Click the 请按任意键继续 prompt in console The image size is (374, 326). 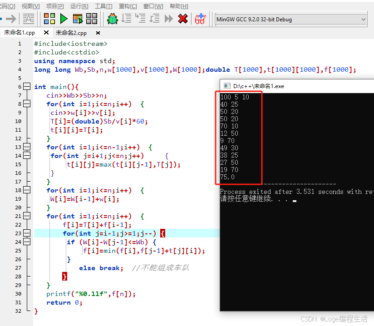[246, 198]
